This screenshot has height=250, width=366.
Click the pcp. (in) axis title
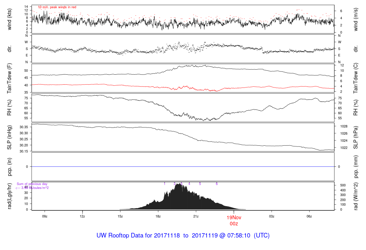click(x=9, y=167)
